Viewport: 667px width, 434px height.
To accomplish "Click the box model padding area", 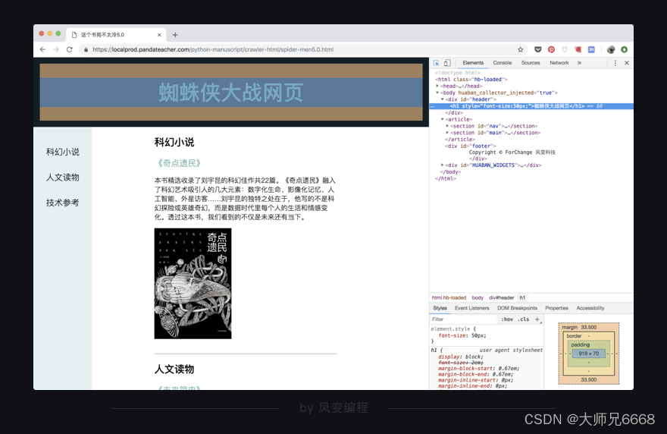I will pos(581,345).
